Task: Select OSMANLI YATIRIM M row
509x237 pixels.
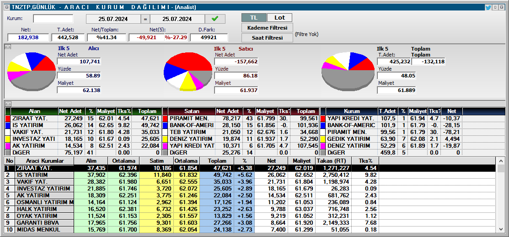Action: pyautogui.click(x=250, y=202)
